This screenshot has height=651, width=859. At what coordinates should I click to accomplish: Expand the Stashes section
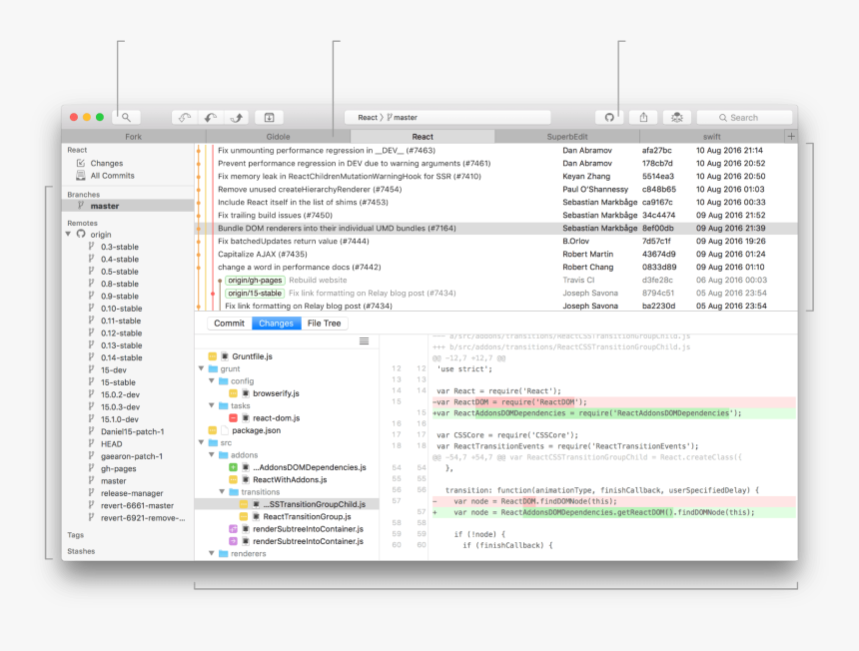[x=80, y=550]
